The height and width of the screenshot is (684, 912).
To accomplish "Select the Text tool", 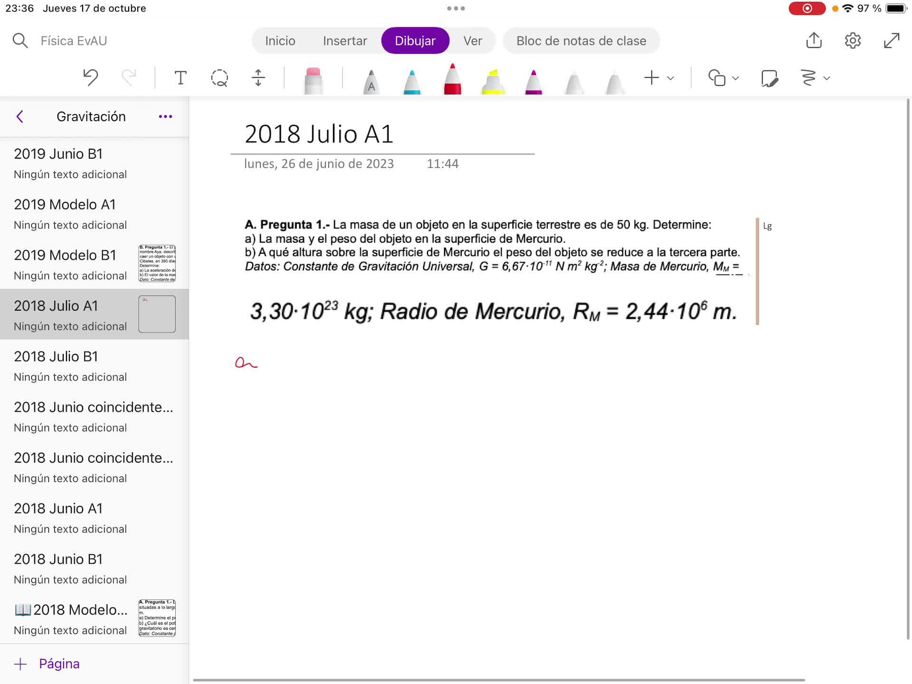I will point(180,77).
